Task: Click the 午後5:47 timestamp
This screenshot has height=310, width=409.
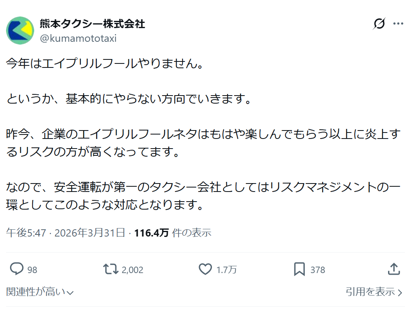Action: (26, 233)
